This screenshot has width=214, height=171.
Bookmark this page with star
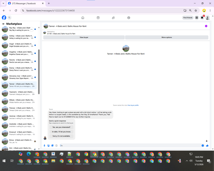pos(196,11)
